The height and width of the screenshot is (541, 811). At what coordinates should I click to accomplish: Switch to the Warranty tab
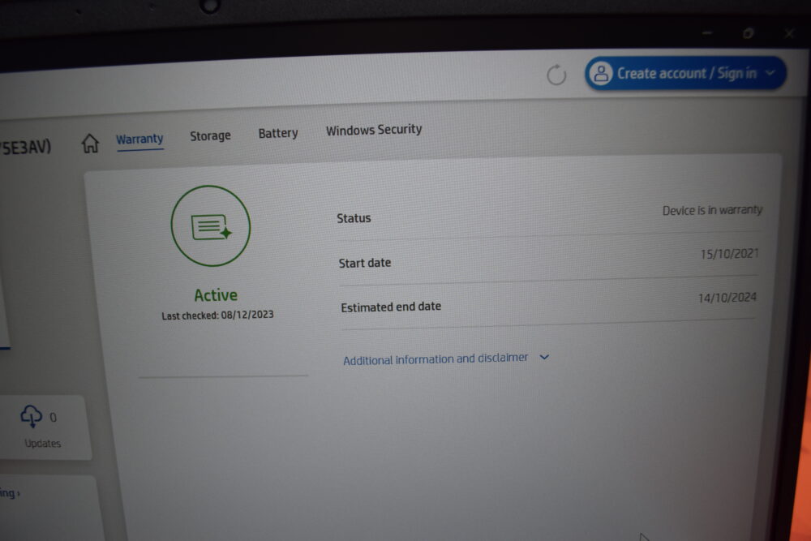coord(139,140)
